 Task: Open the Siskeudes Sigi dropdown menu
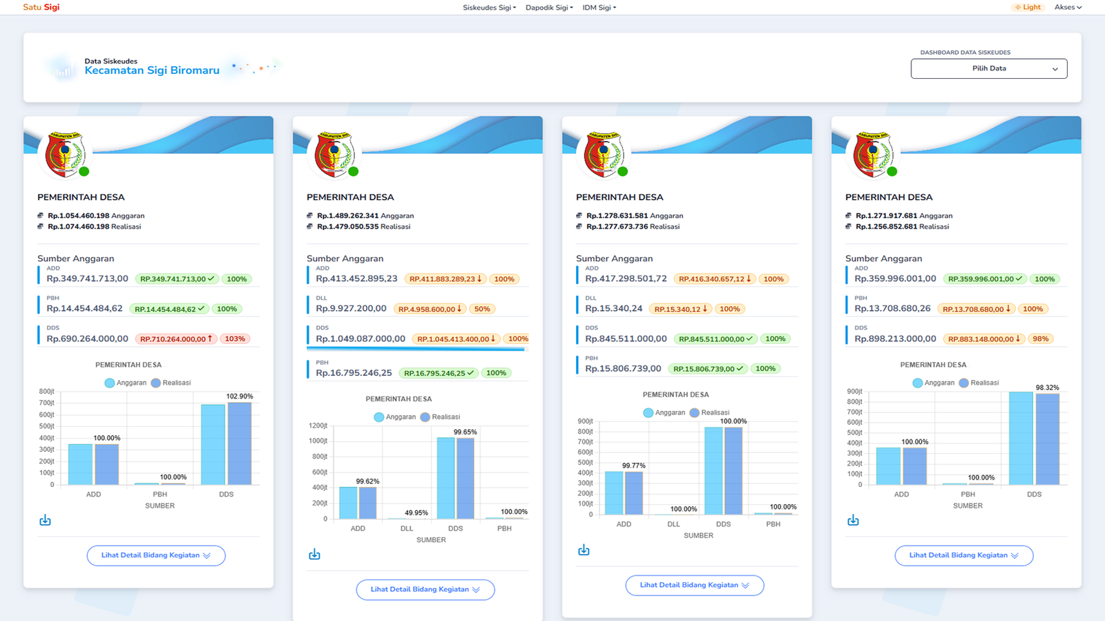pos(489,8)
